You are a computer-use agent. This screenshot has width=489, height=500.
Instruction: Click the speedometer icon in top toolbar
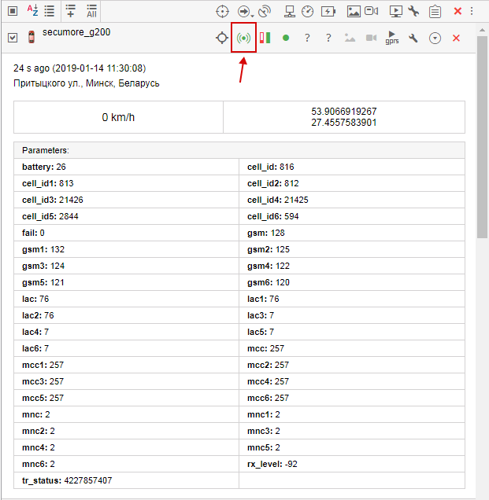pyautogui.click(x=308, y=11)
